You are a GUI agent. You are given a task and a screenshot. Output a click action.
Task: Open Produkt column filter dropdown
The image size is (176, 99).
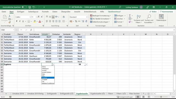pos(16,34)
